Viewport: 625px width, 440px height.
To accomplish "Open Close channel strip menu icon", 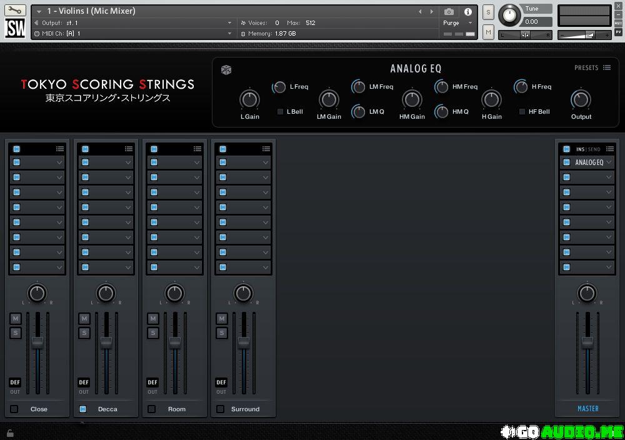I will (x=60, y=149).
